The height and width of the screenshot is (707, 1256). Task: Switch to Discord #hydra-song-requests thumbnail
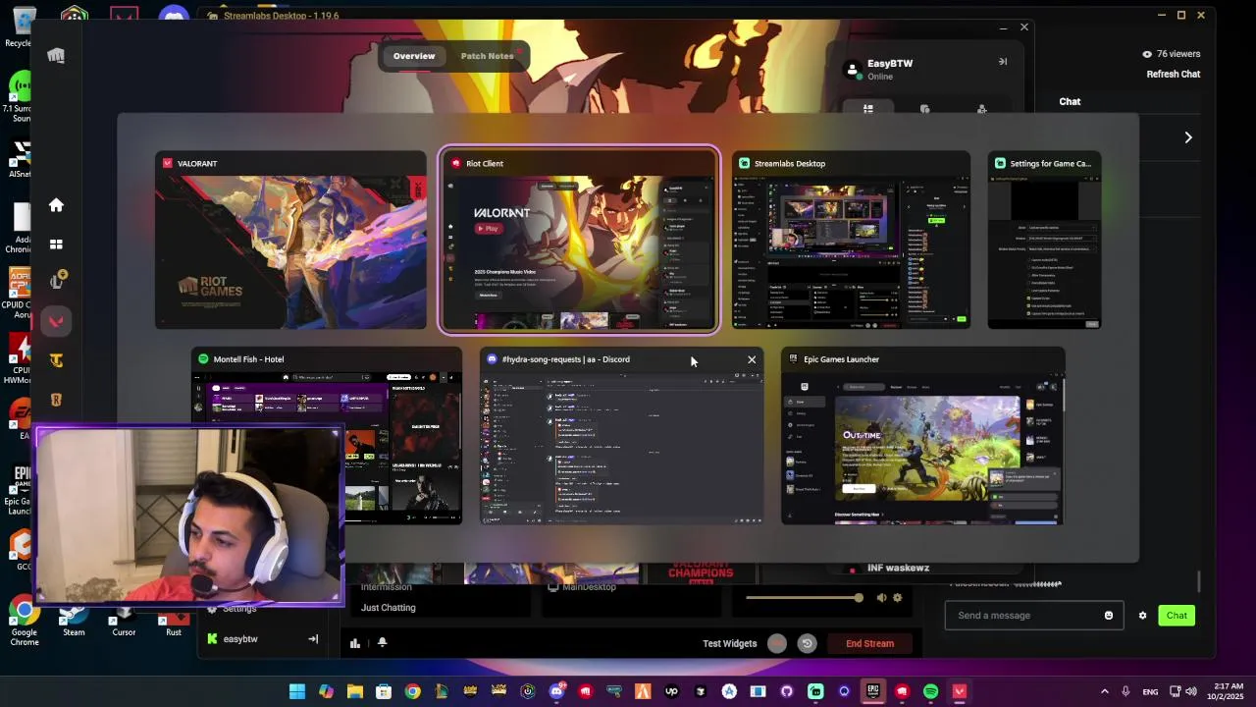tap(621, 436)
